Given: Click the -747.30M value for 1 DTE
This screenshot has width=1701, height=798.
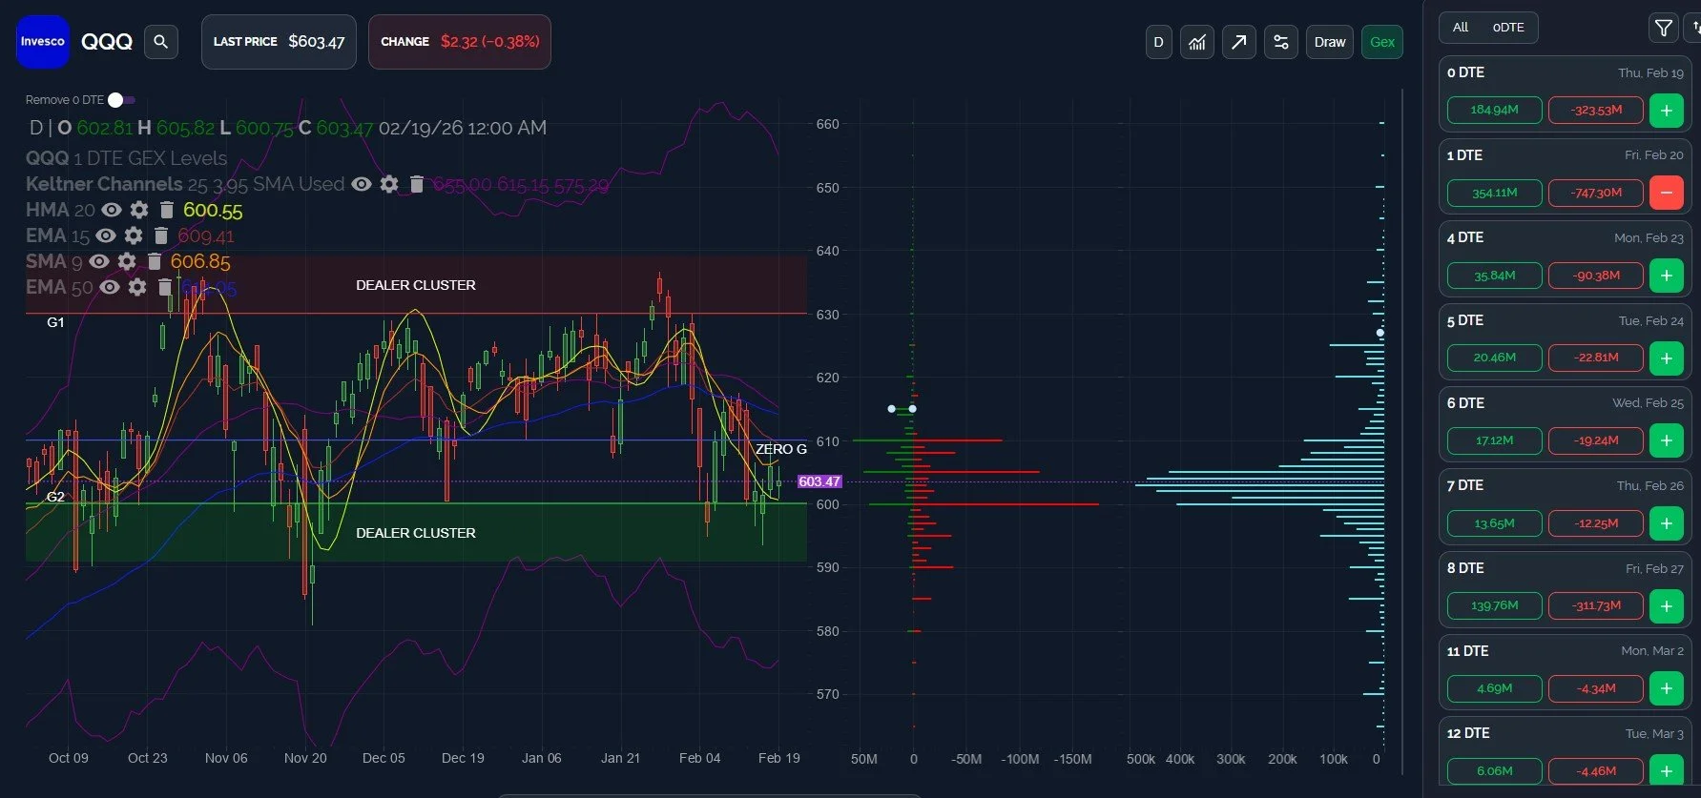Looking at the screenshot, I should [1596, 193].
